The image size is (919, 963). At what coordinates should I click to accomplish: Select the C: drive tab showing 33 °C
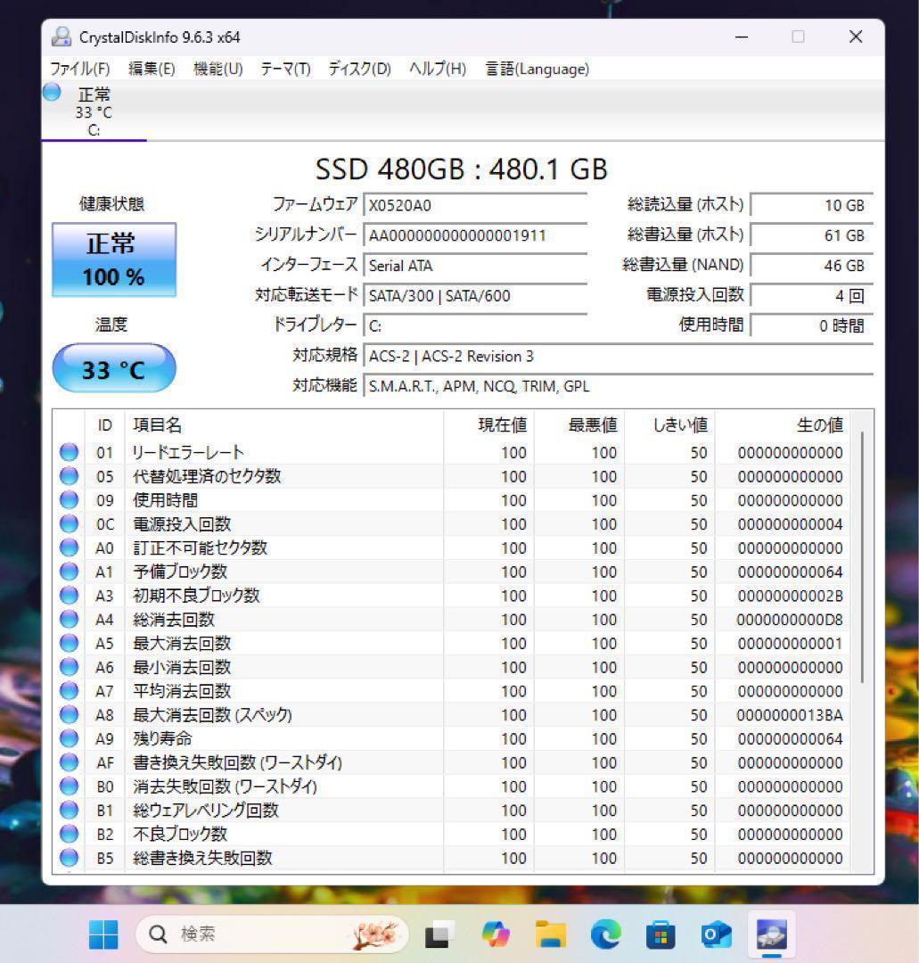click(94, 111)
